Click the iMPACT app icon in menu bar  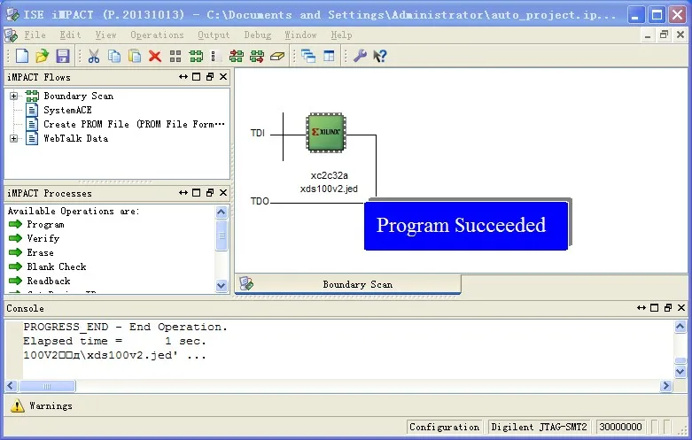point(11,35)
